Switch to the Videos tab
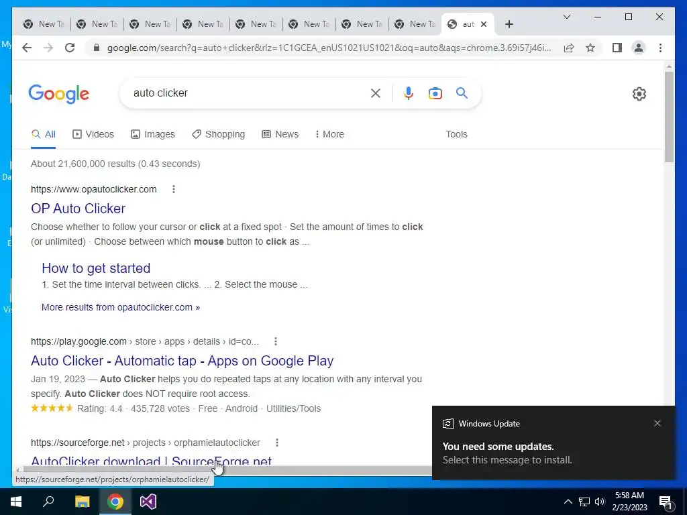Image resolution: width=687 pixels, height=515 pixels. 93,134
